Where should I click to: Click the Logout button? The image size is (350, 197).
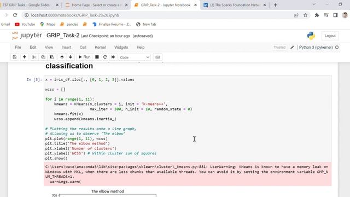click(x=330, y=36)
